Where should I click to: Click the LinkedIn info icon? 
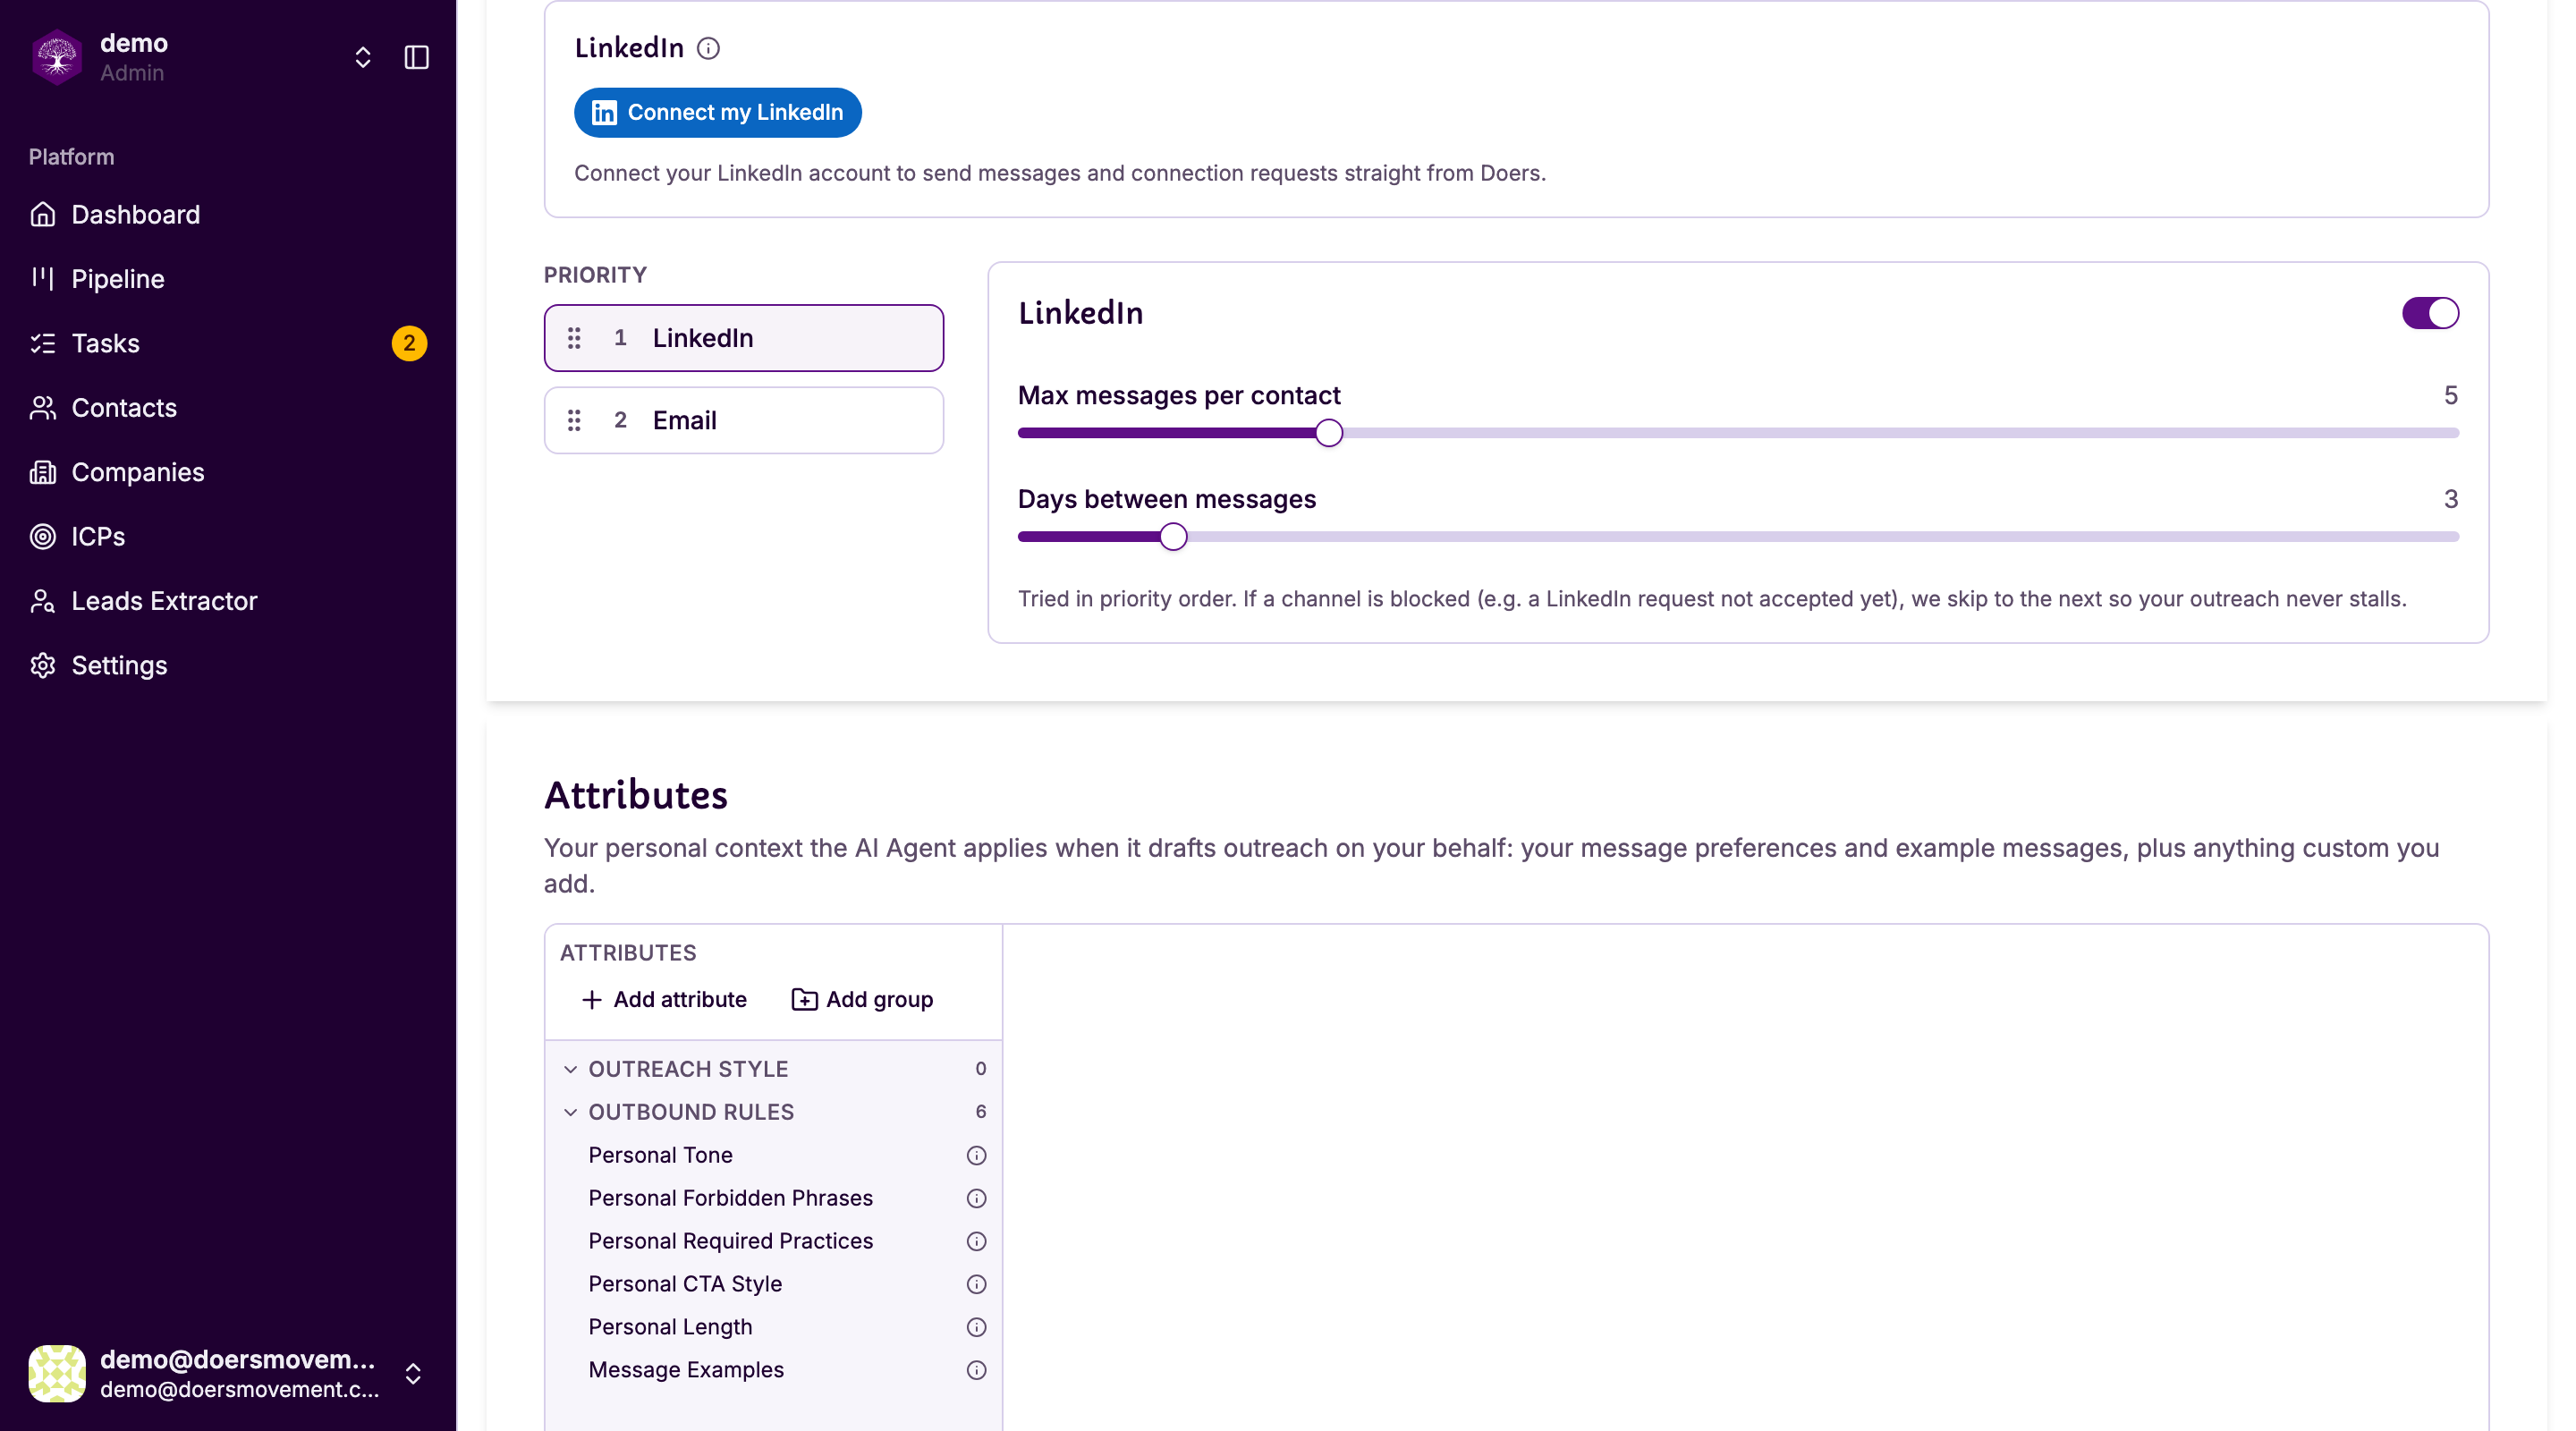pos(708,48)
